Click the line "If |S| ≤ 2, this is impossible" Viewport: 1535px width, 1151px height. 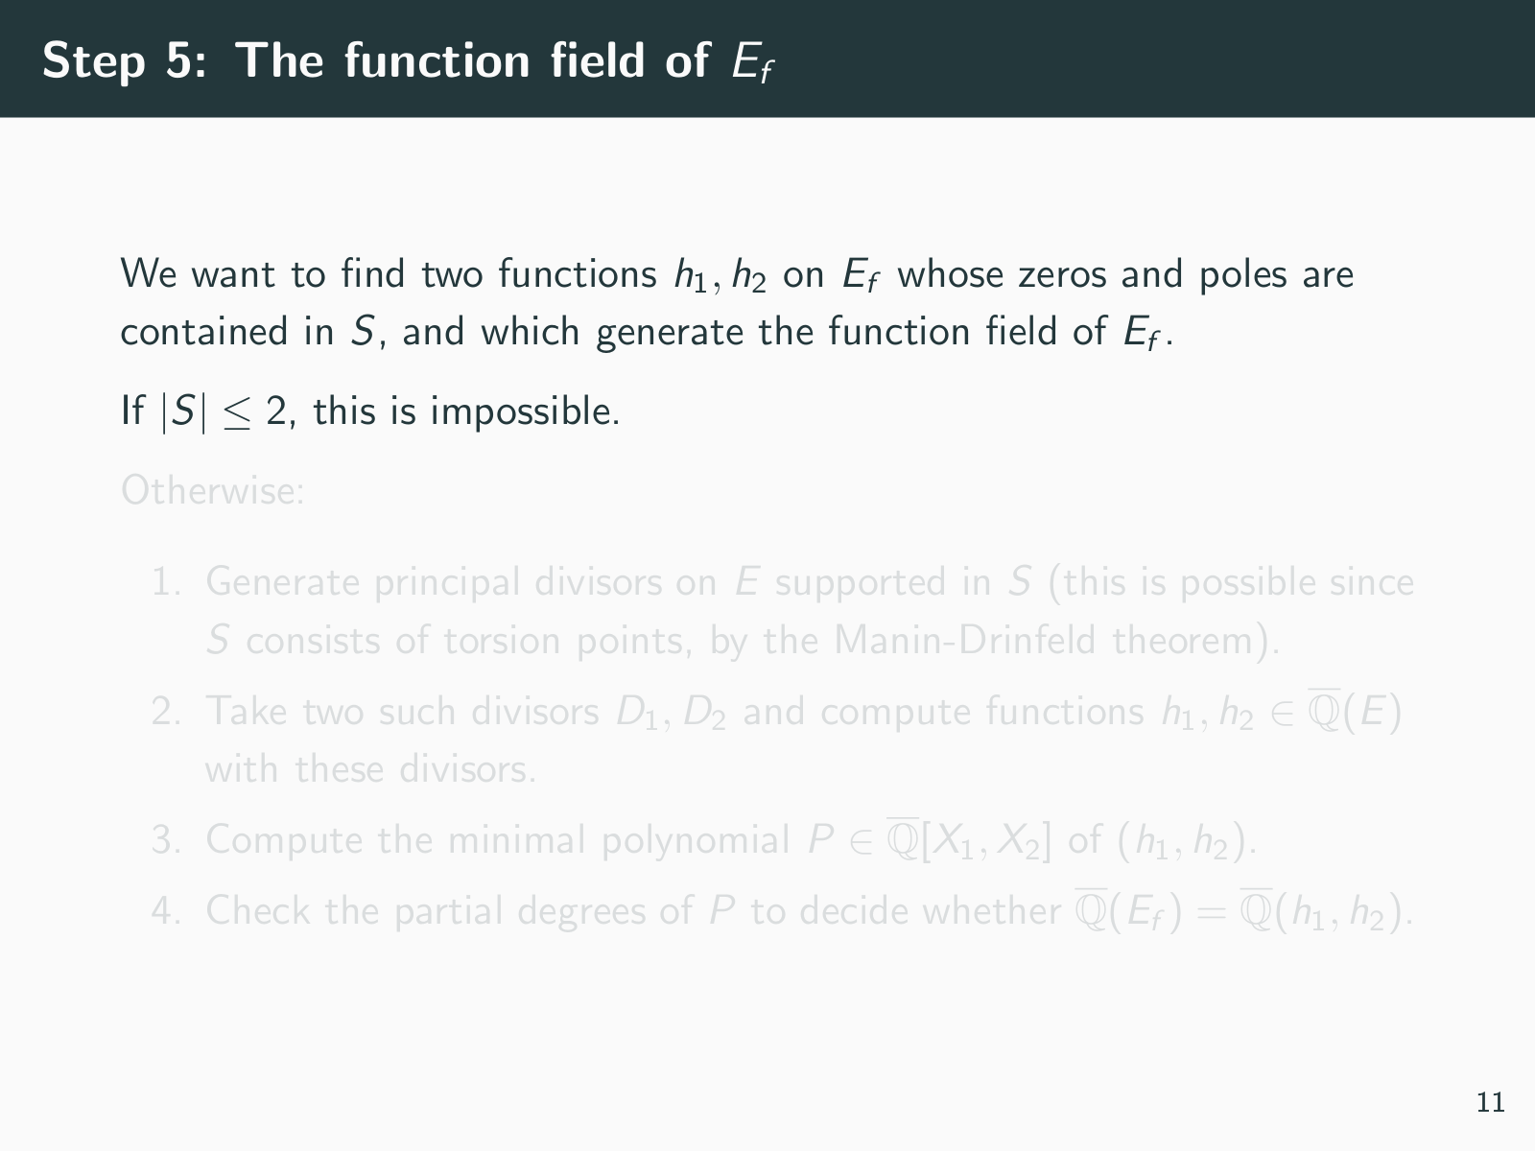pos(369,412)
